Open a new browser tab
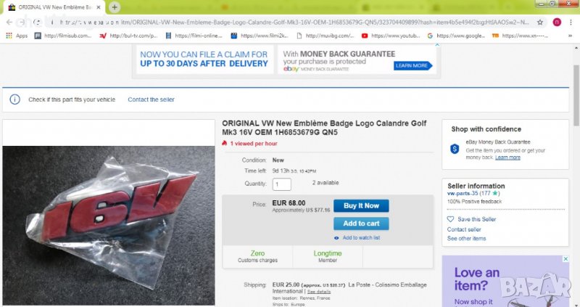580x307 pixels. [x=115, y=7]
